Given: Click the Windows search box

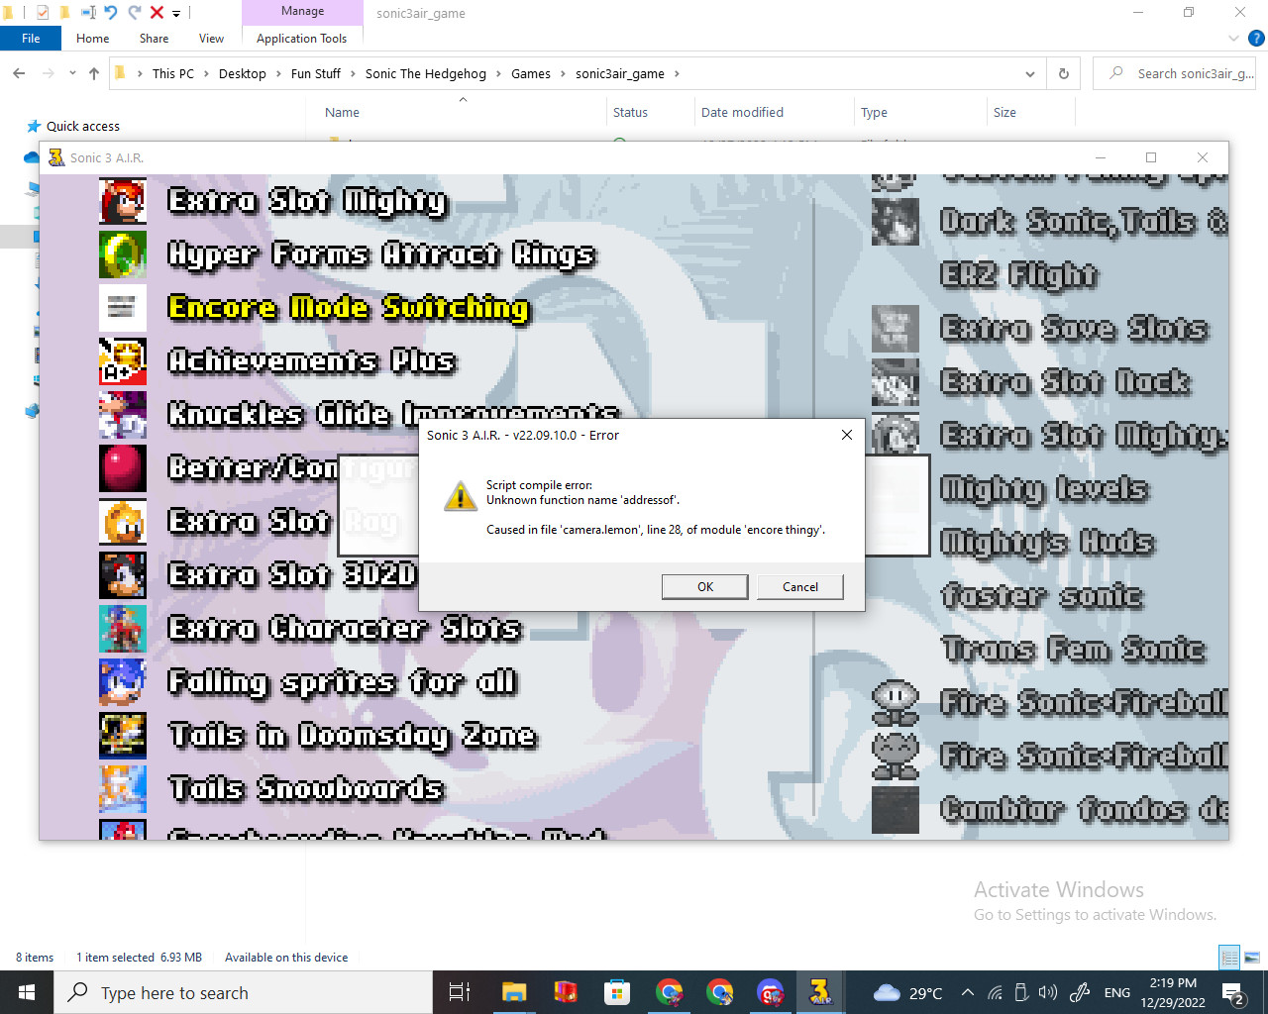Looking at the screenshot, I should tap(243, 992).
